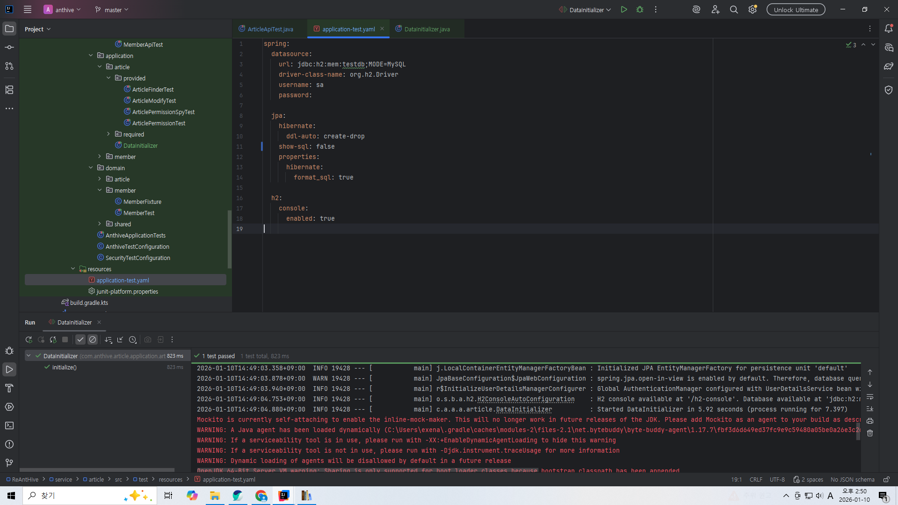Open the Notifications bell panel

click(x=889, y=29)
